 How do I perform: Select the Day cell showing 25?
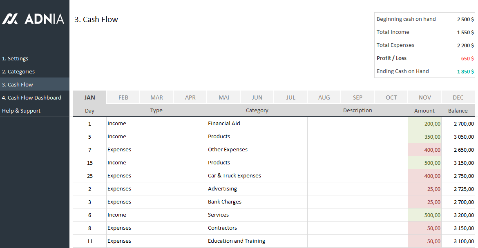click(89, 176)
